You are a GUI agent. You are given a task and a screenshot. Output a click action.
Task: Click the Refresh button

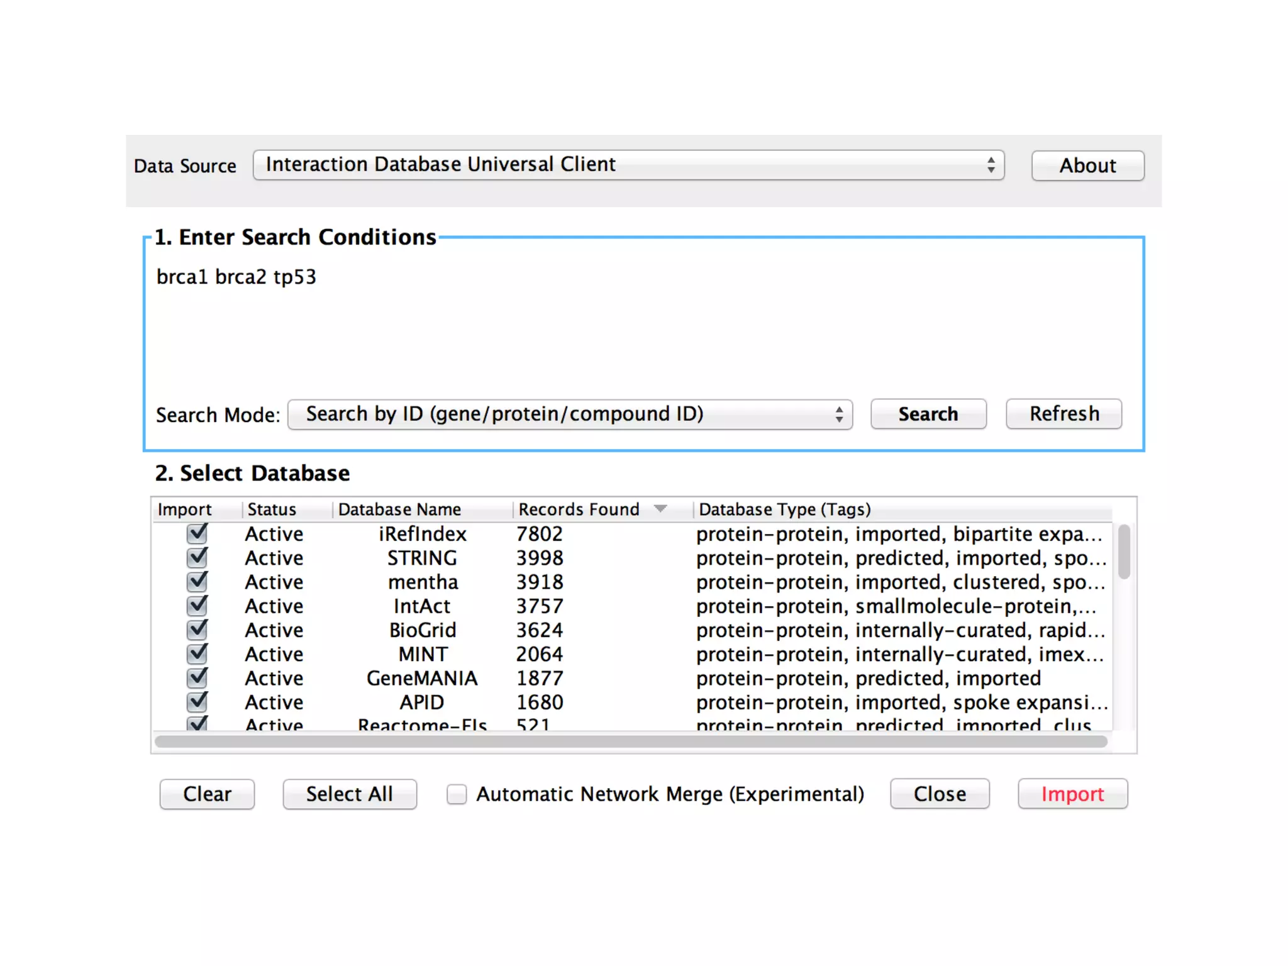tap(1063, 414)
